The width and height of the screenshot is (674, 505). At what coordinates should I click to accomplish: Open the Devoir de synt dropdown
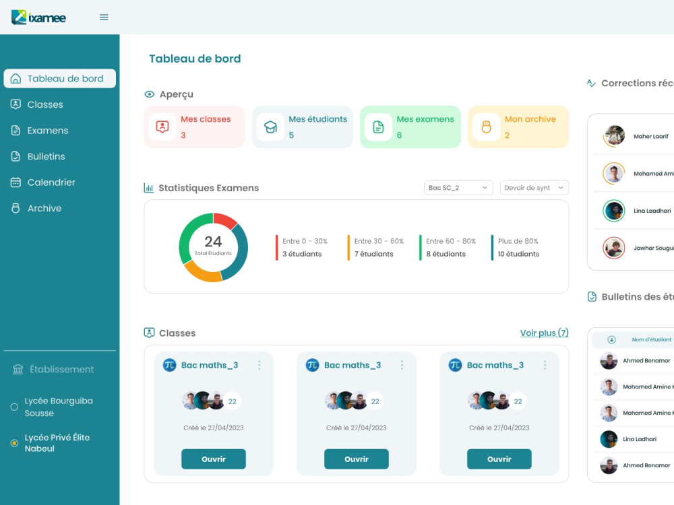pos(534,188)
